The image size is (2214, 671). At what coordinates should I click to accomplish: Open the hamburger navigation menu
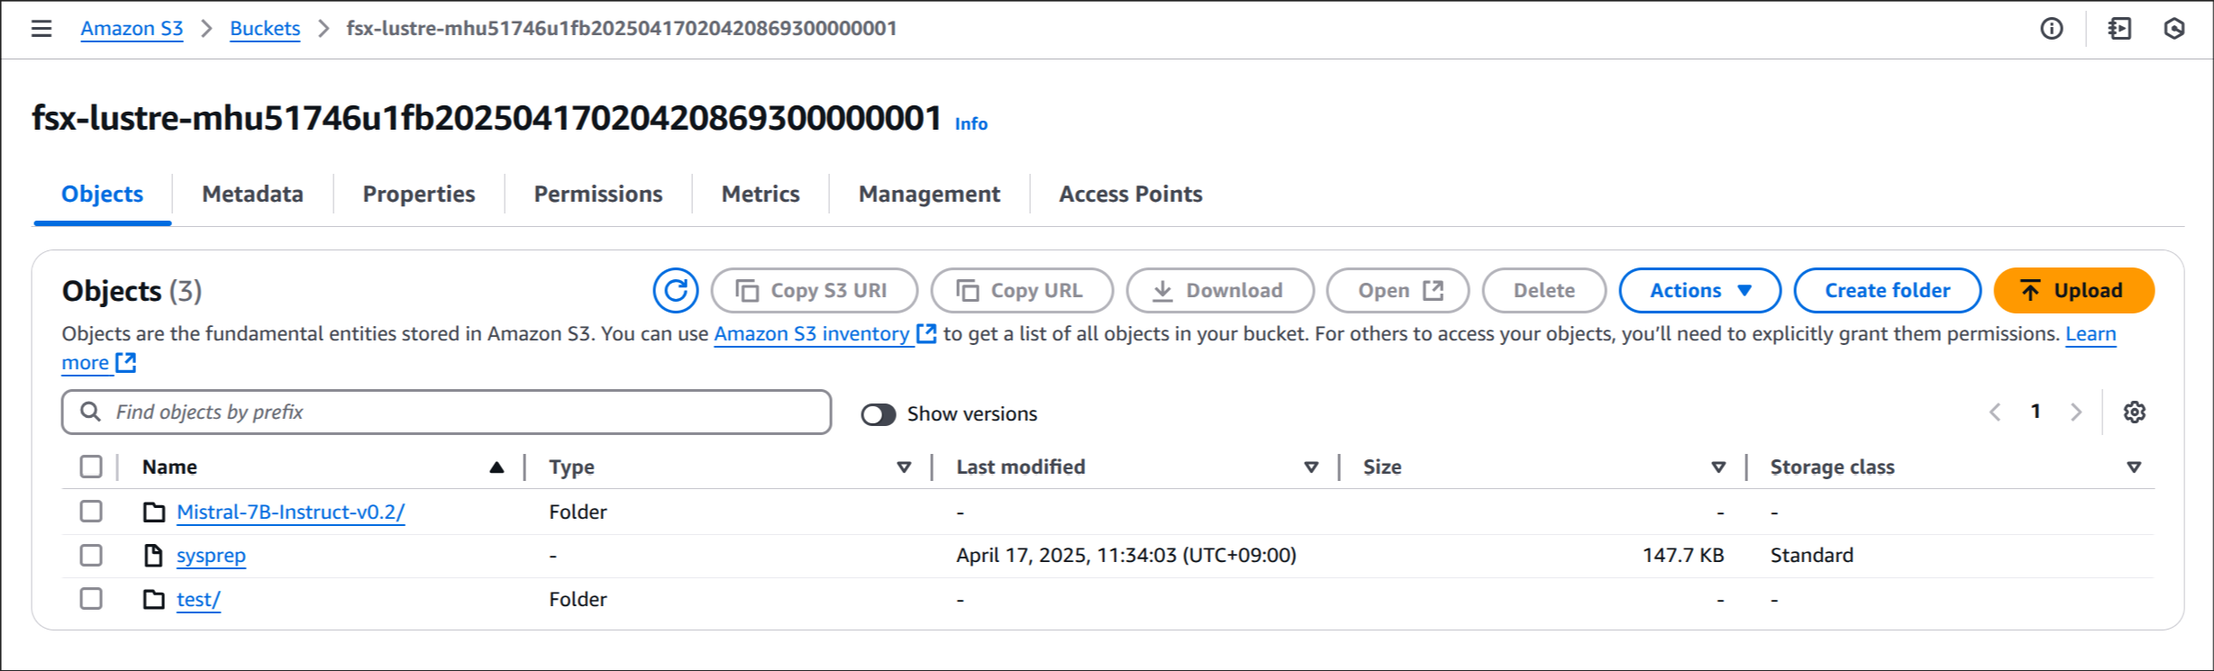(41, 29)
